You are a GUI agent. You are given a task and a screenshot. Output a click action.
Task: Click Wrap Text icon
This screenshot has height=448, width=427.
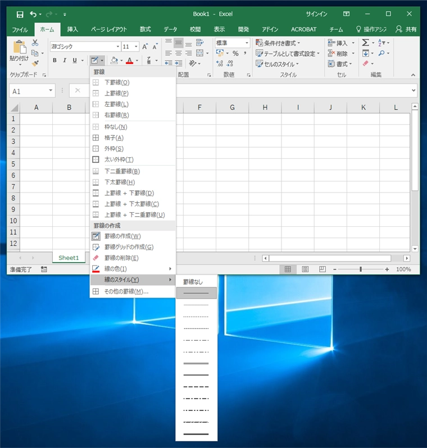click(199, 43)
